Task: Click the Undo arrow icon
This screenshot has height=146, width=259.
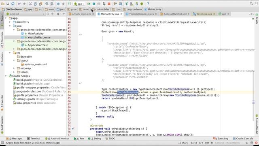Action: (19, 4)
